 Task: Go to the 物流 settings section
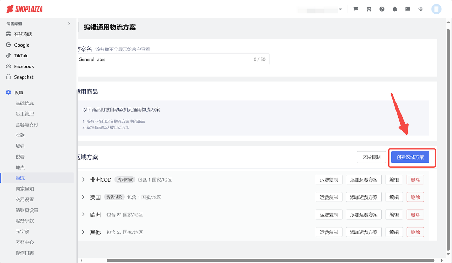tap(20, 178)
